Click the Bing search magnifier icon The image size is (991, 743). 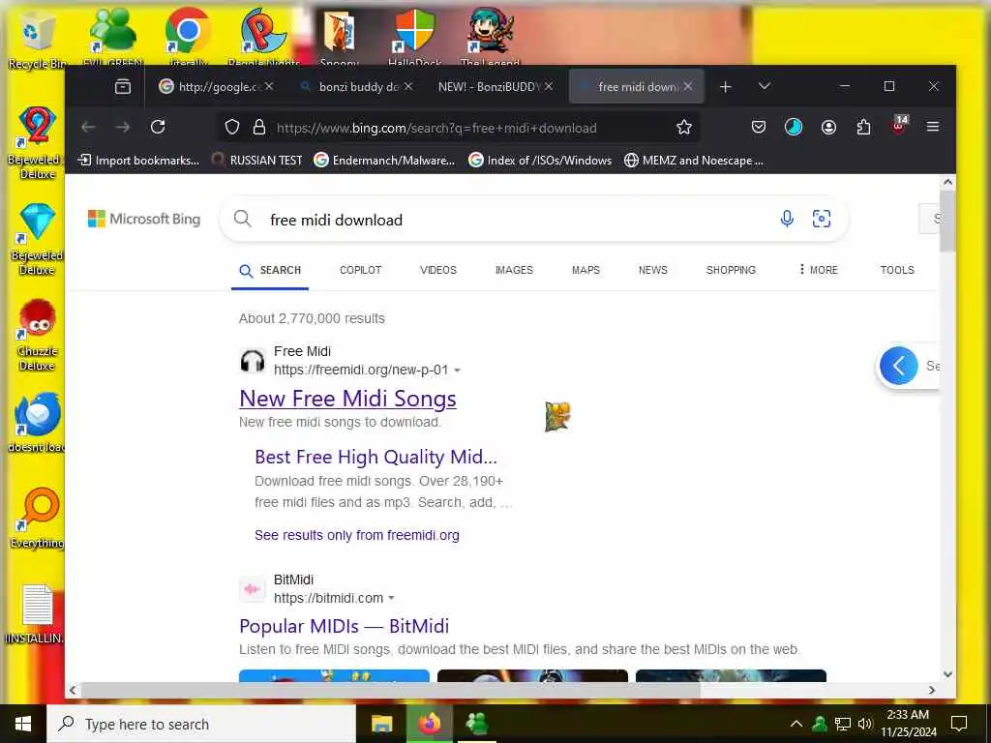pos(243,219)
